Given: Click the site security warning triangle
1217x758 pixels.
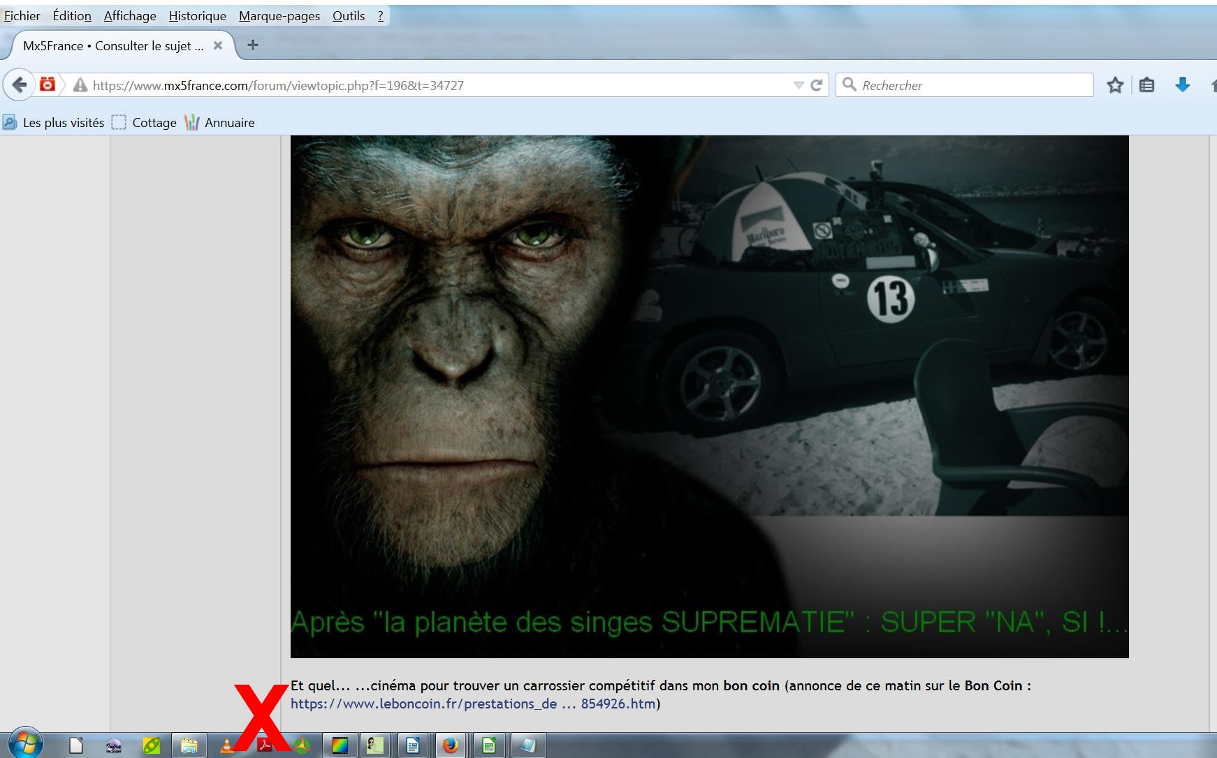Looking at the screenshot, I should click(80, 85).
